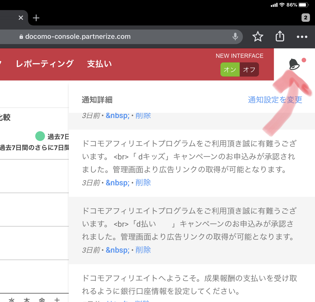Viewport: 315px width, 302px height.
Task: Open the notification bell icon
Action: pyautogui.click(x=294, y=64)
